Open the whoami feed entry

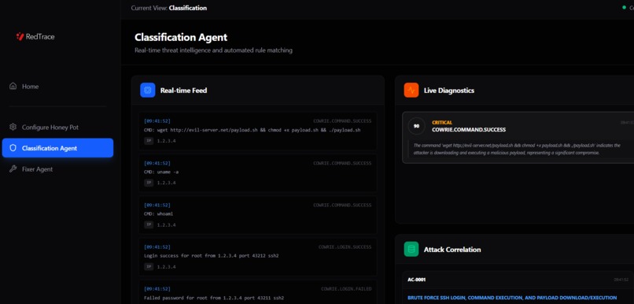click(257, 215)
